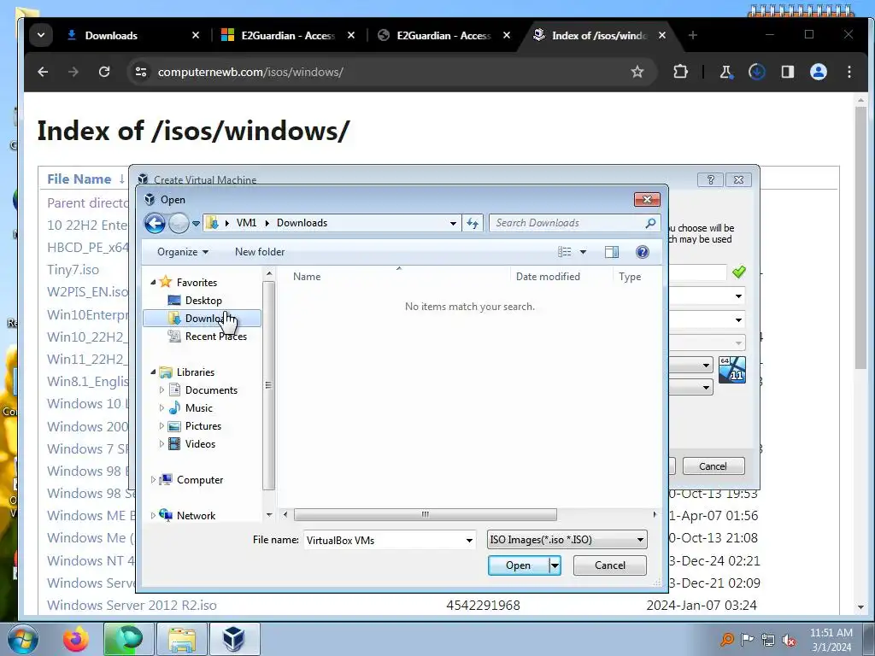Click the Open button's split arrow
Image resolution: width=875 pixels, height=656 pixels.
pyautogui.click(x=555, y=565)
